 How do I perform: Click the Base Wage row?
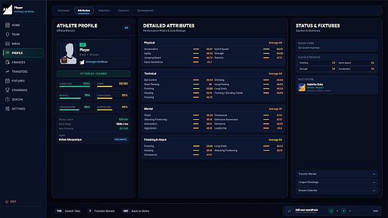point(94,124)
